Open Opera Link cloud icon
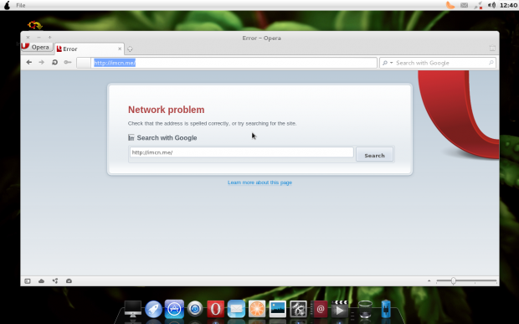 click(41, 281)
